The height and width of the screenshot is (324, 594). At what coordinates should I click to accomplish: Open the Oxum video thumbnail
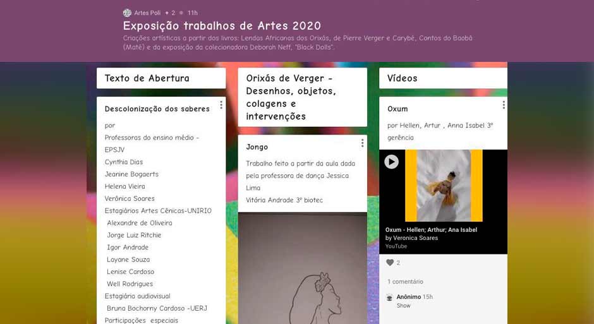(x=444, y=186)
